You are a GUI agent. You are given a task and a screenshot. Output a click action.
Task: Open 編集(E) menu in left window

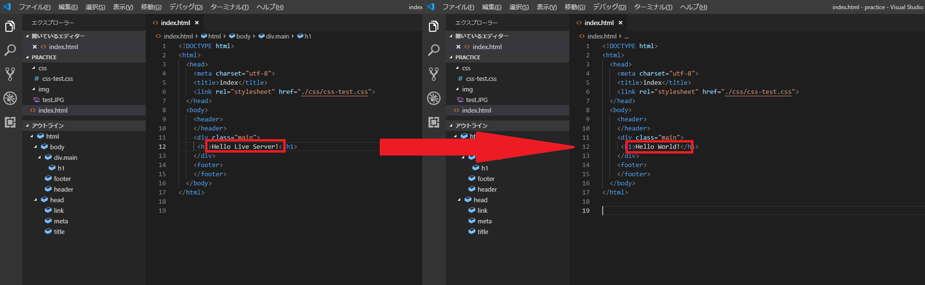pyautogui.click(x=68, y=7)
